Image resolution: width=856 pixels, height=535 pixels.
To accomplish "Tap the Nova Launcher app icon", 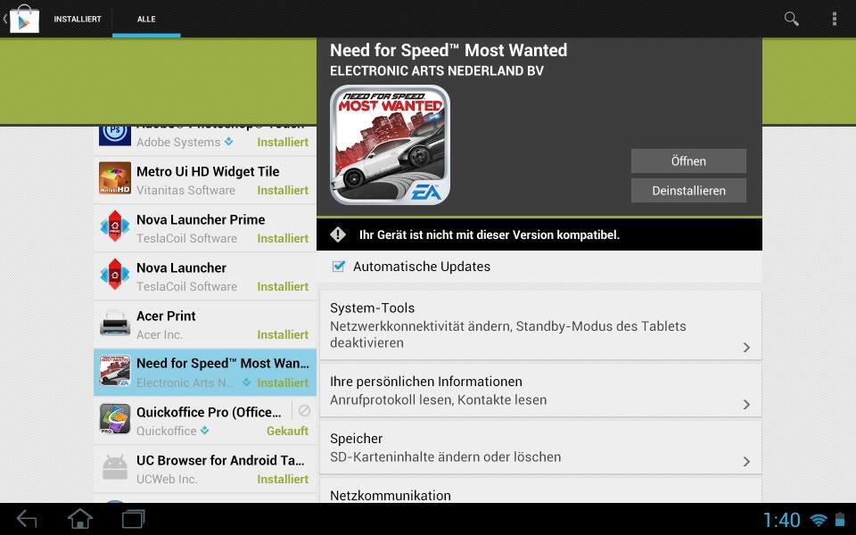I will pos(115,274).
